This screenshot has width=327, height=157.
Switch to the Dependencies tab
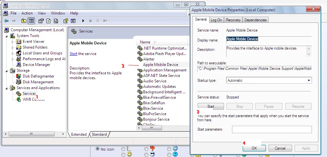point(255,20)
